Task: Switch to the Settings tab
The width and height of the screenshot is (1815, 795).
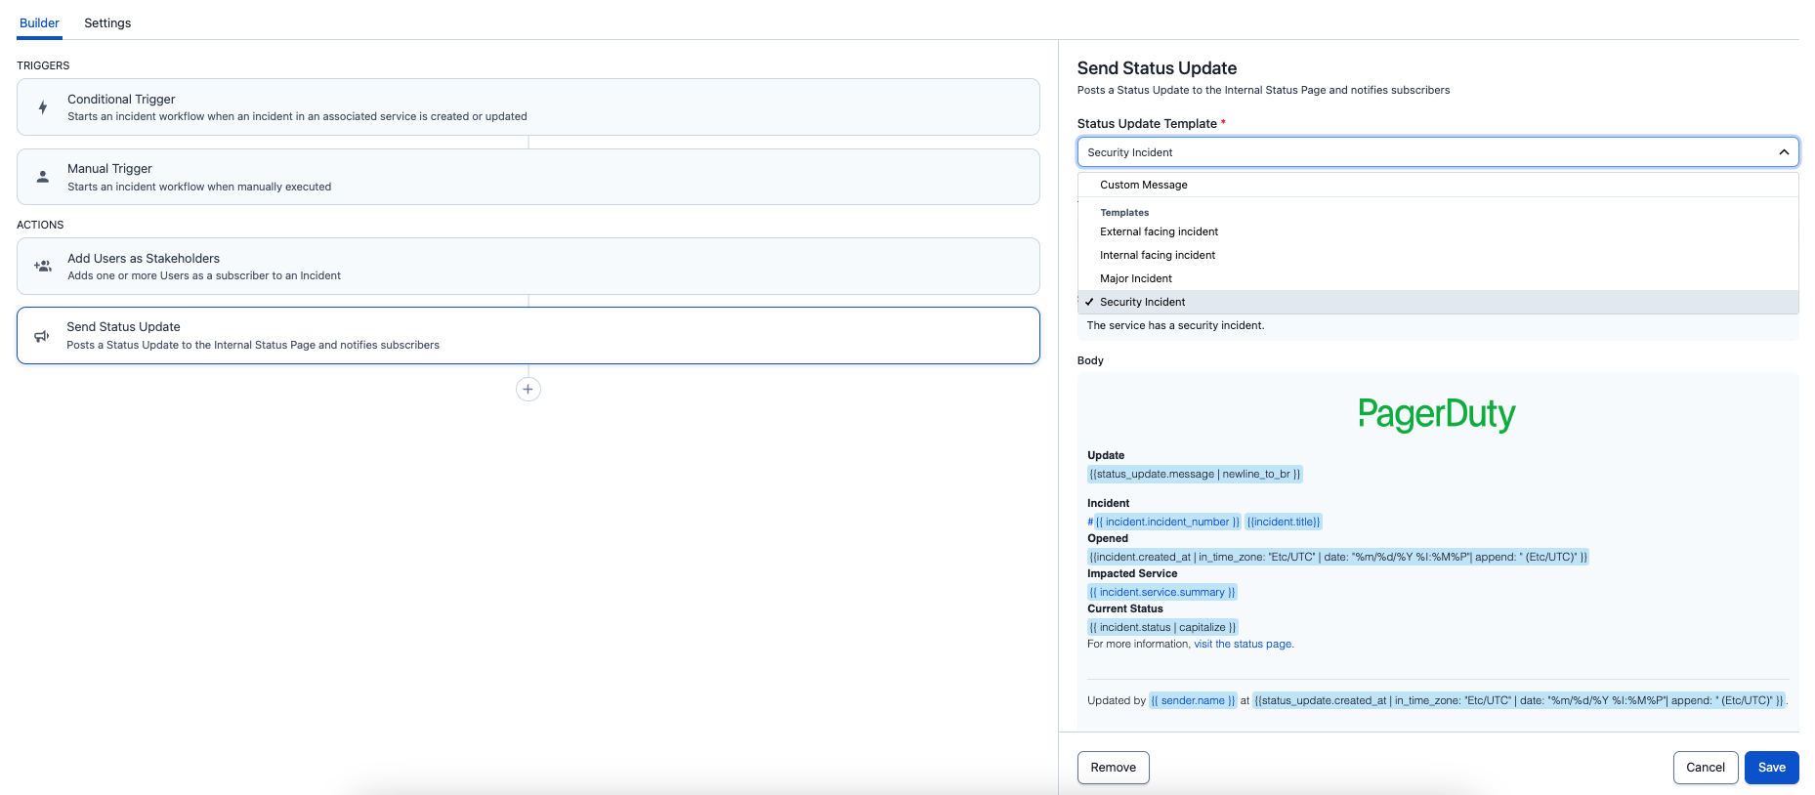Action: point(107,22)
